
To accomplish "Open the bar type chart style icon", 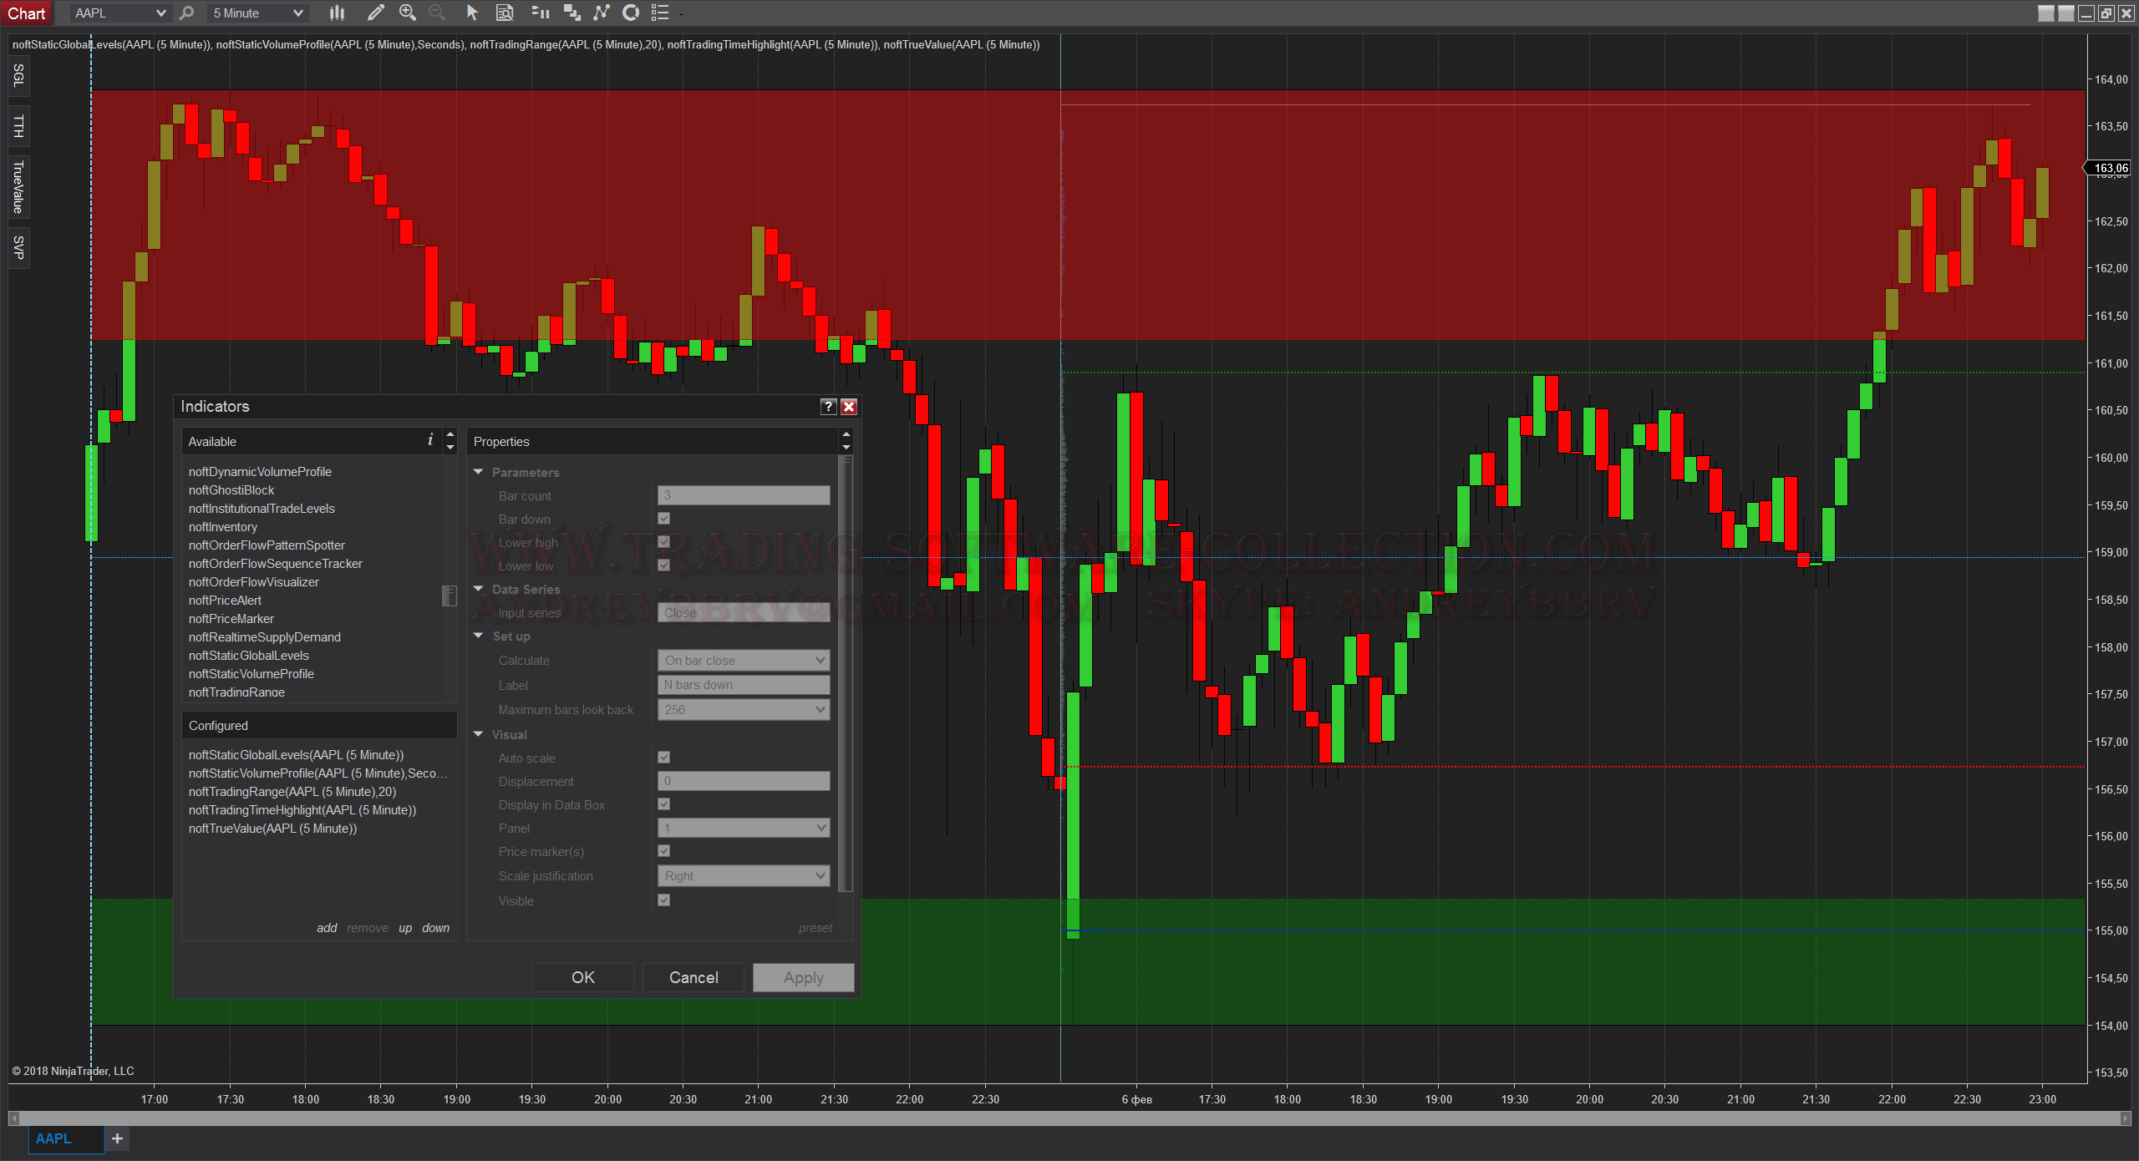I will click(337, 13).
